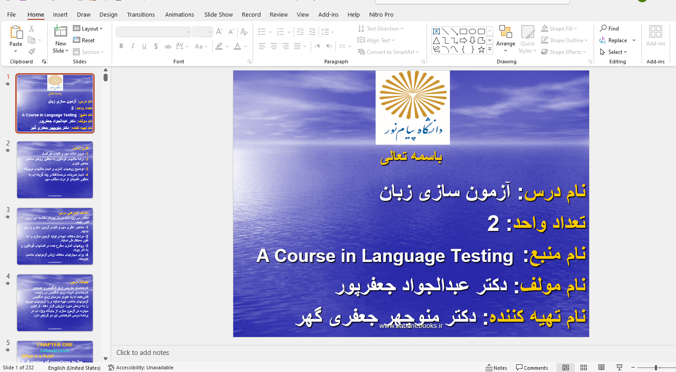Decrease font size with the smaller A icon
Viewport: 676px width, 372px height.
(231, 31)
